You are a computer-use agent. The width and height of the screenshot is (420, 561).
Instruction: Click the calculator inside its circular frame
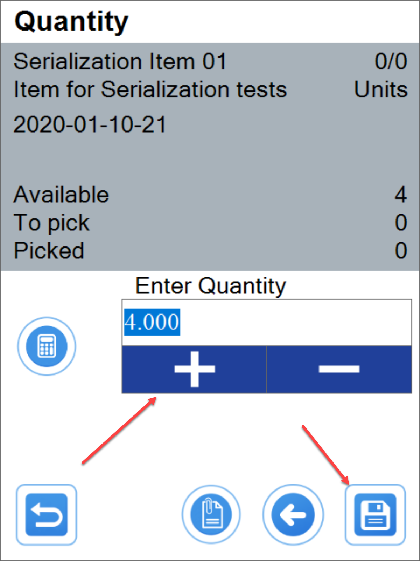[x=46, y=346]
